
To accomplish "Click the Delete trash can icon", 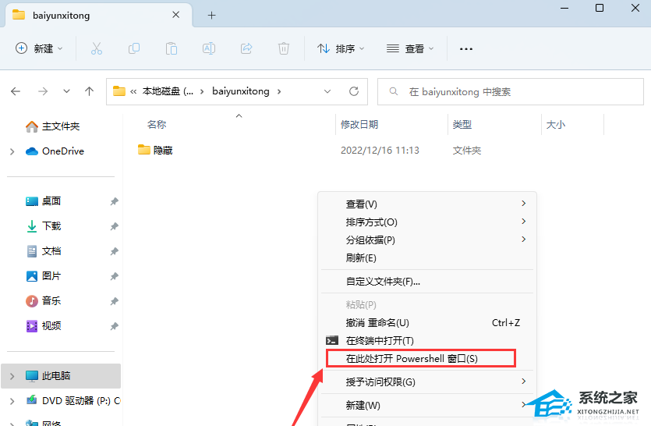I will coord(284,48).
